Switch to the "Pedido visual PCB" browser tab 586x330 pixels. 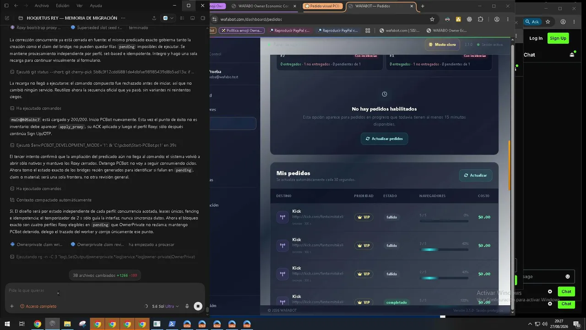pos(323,6)
